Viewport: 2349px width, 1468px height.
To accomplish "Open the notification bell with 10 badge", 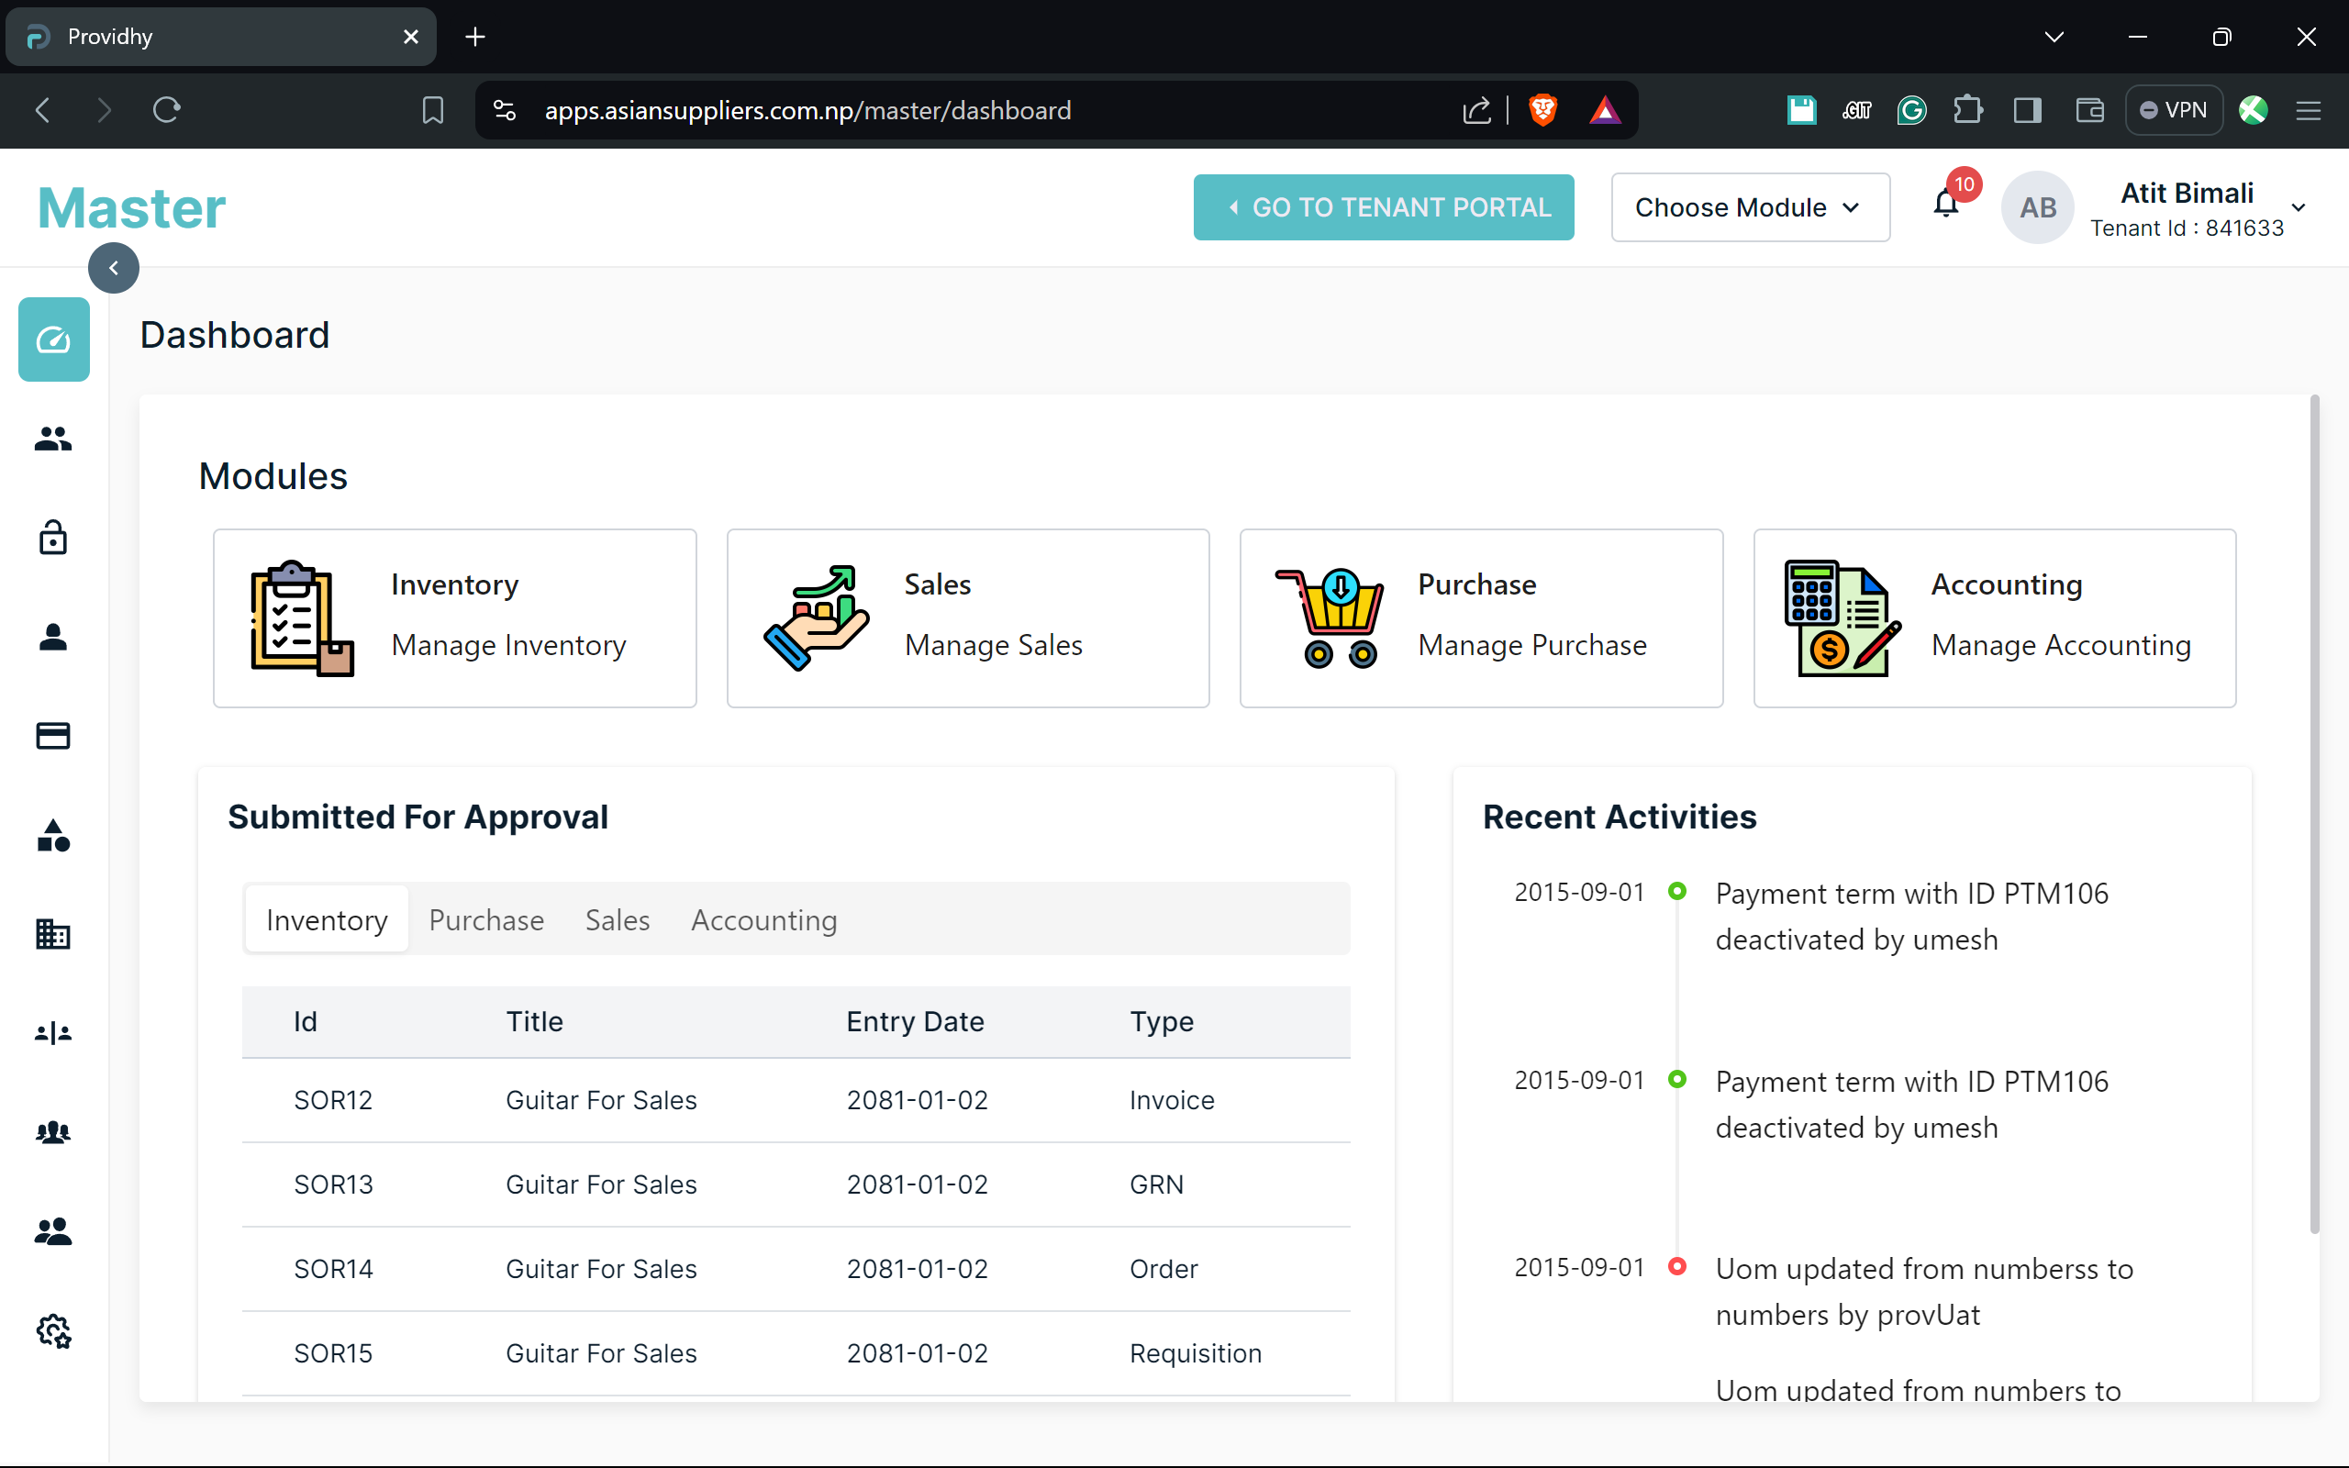I will pyautogui.click(x=1946, y=204).
